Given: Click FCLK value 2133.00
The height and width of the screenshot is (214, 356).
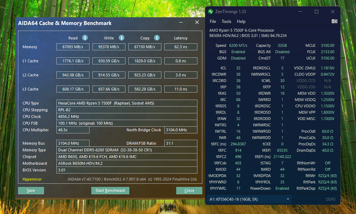Looking at the screenshot, I should 327,52.
